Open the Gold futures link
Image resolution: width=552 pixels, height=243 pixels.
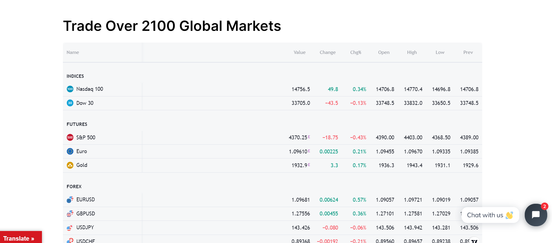point(82,165)
